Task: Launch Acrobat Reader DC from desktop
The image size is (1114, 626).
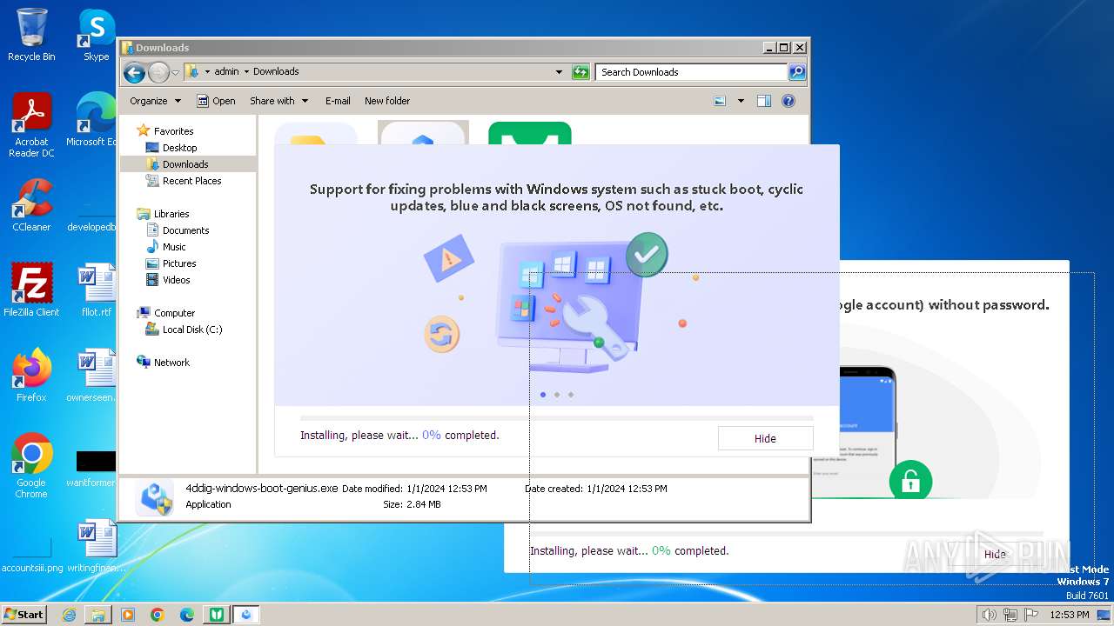Action: click(31, 125)
